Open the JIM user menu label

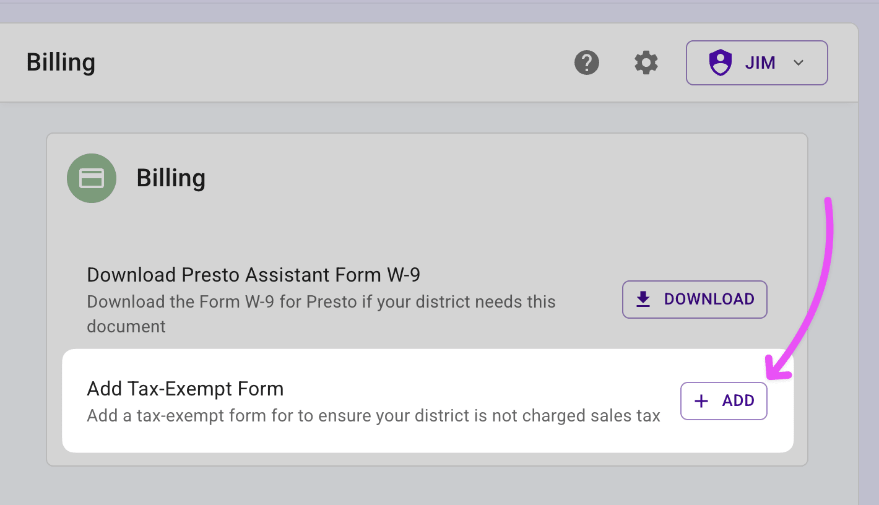pos(760,63)
